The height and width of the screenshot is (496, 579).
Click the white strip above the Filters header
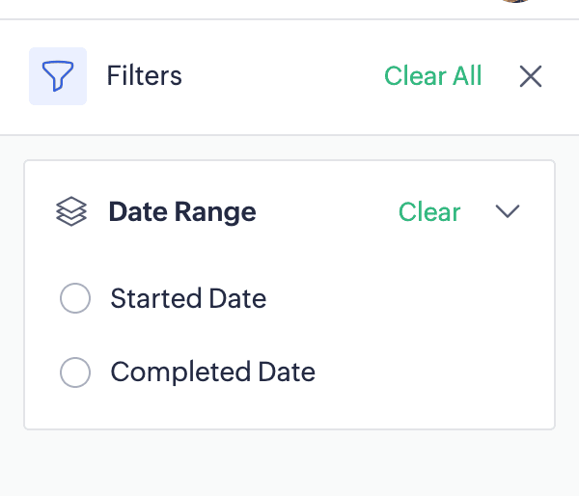[241, 9]
